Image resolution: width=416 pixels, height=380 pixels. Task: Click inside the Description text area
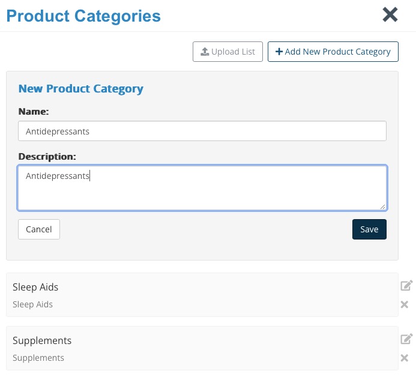tap(202, 188)
